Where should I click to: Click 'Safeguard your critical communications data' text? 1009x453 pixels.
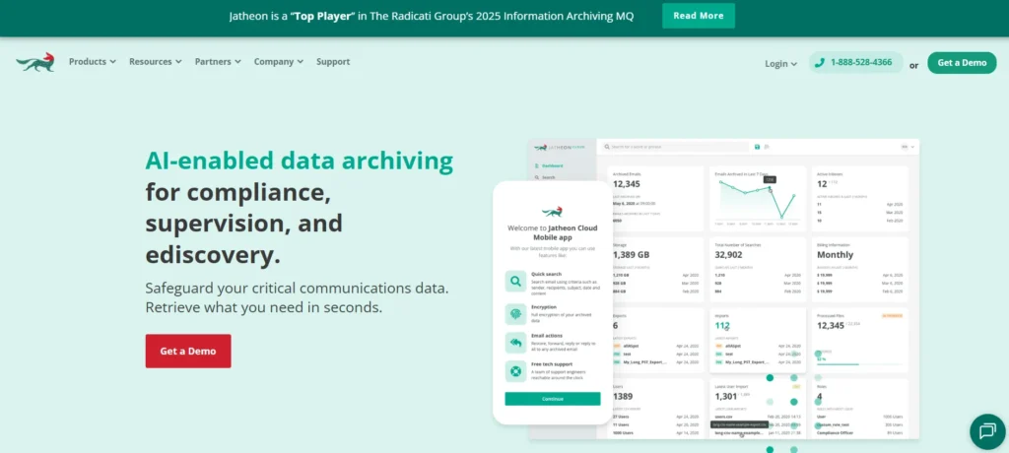pos(297,289)
